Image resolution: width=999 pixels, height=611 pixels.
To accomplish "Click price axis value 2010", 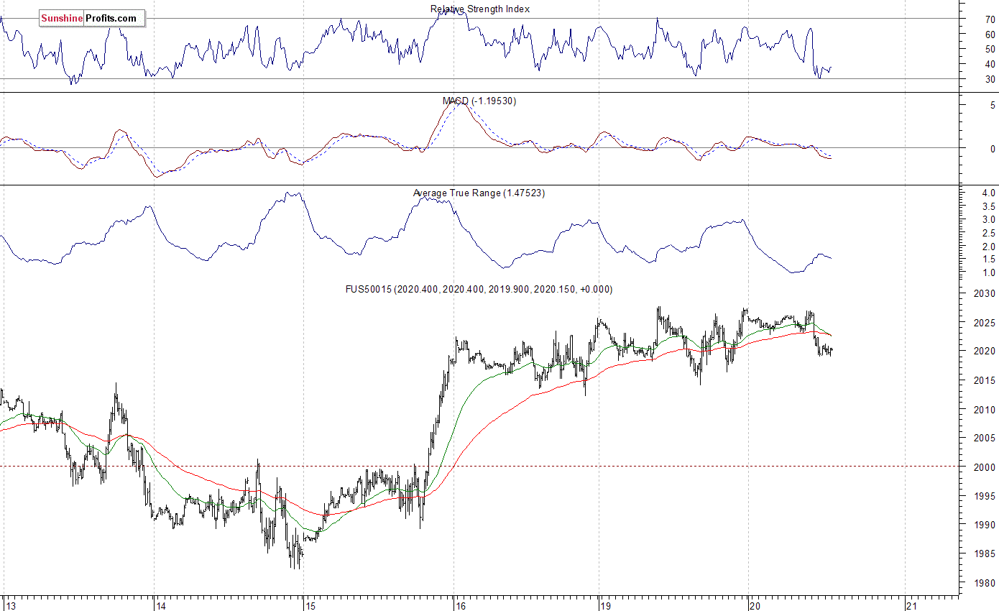I will coord(985,410).
